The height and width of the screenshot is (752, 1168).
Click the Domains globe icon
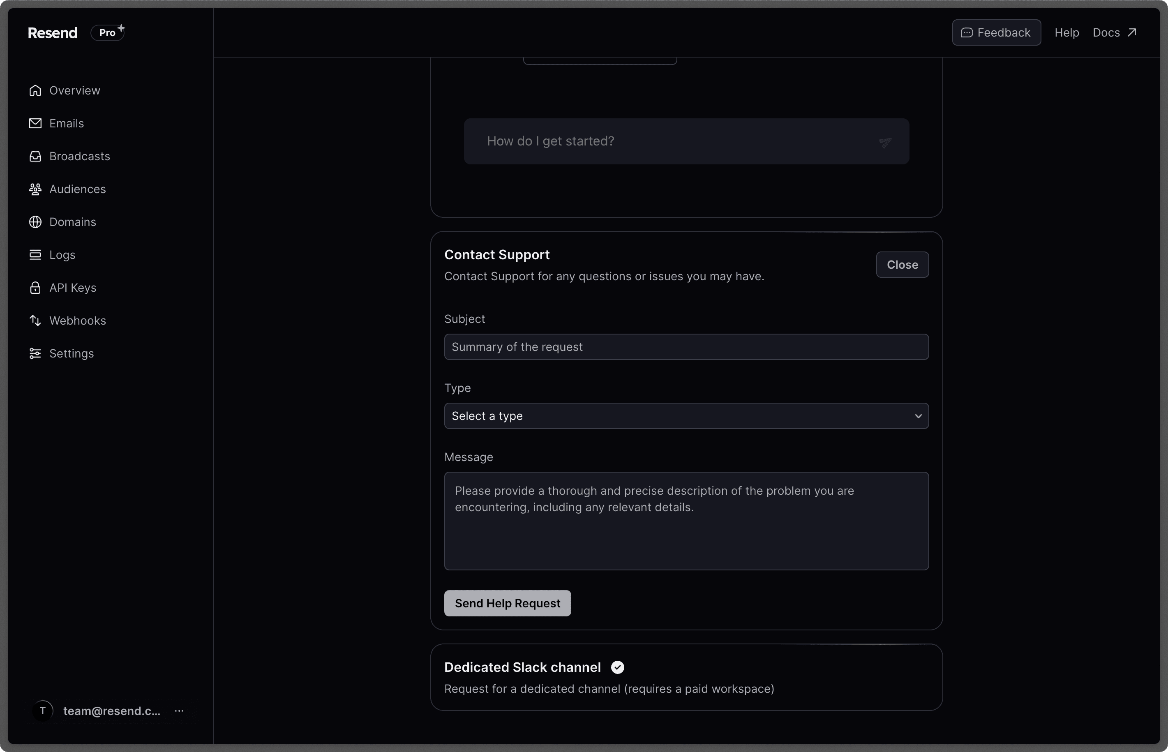tap(35, 221)
